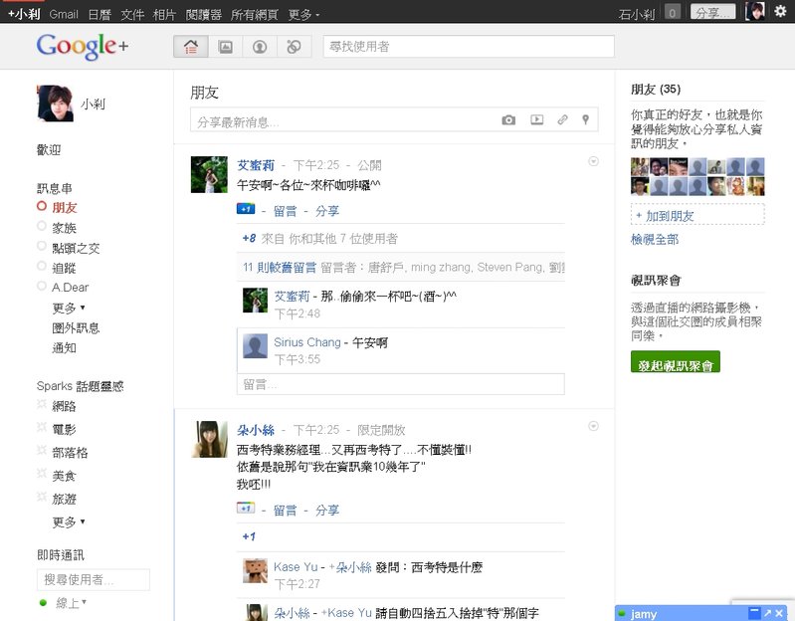The height and width of the screenshot is (621, 795).
Task: Add photo via camera icon in share box
Action: [508, 119]
